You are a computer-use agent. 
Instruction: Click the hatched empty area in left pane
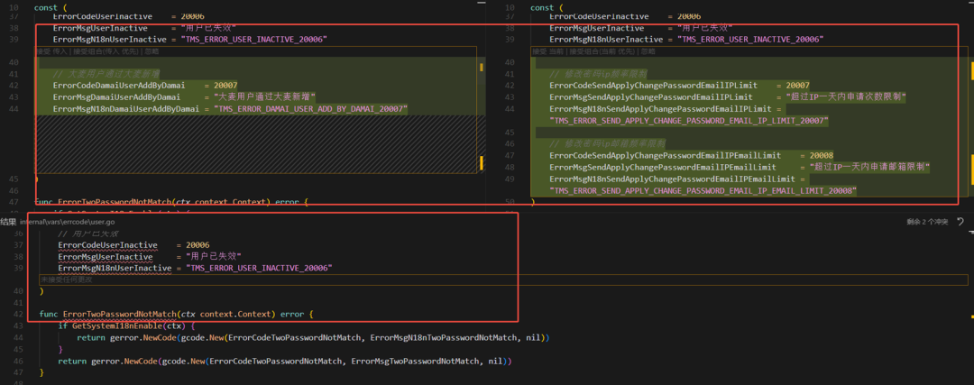[x=256, y=142]
